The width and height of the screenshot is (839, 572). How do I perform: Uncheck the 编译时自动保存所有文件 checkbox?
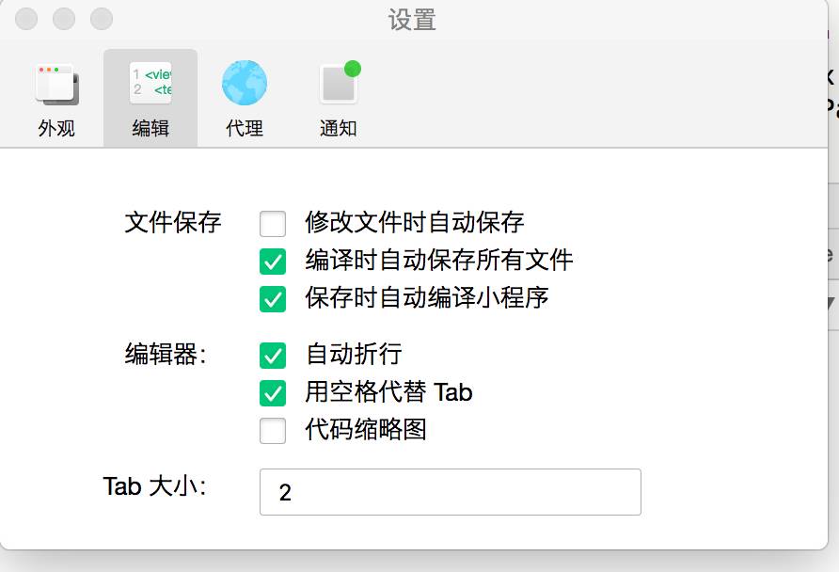(x=273, y=261)
